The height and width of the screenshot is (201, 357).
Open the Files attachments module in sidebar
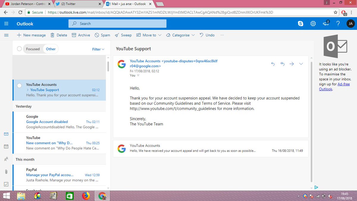[6, 172]
